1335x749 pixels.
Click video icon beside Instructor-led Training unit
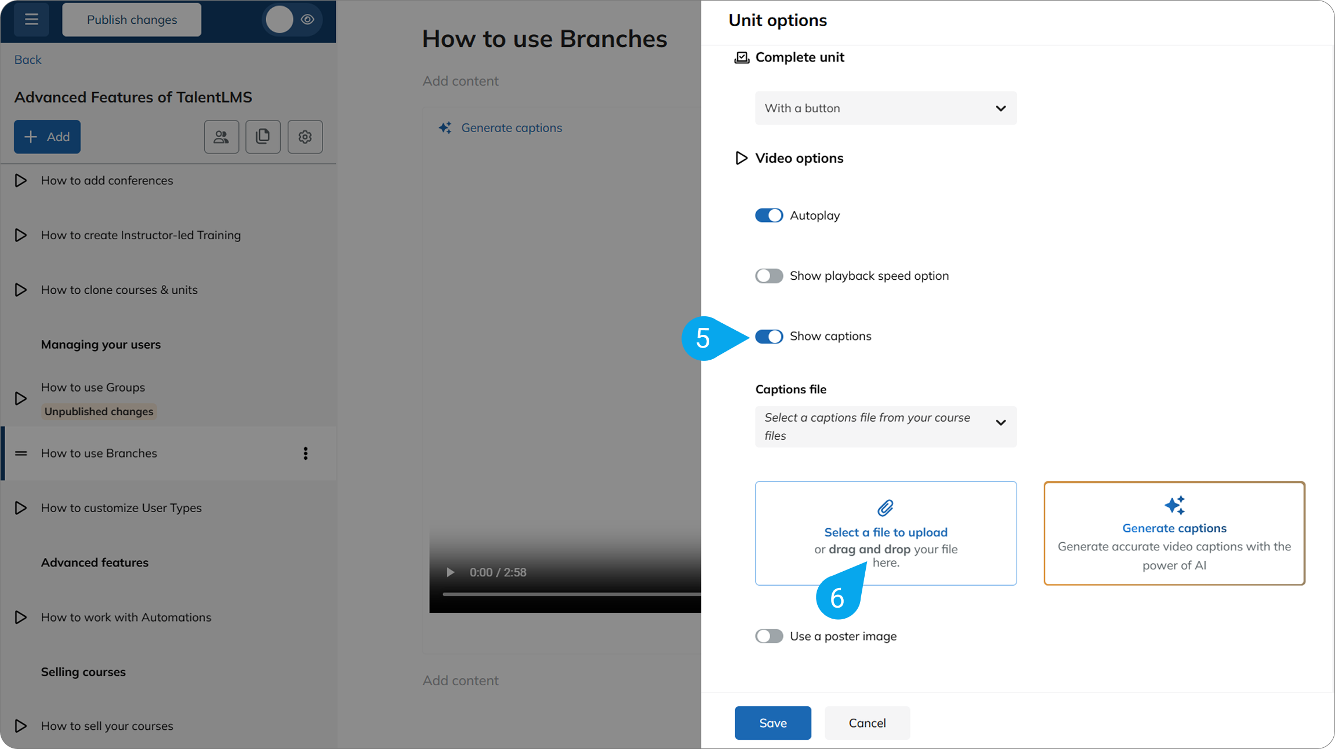21,235
